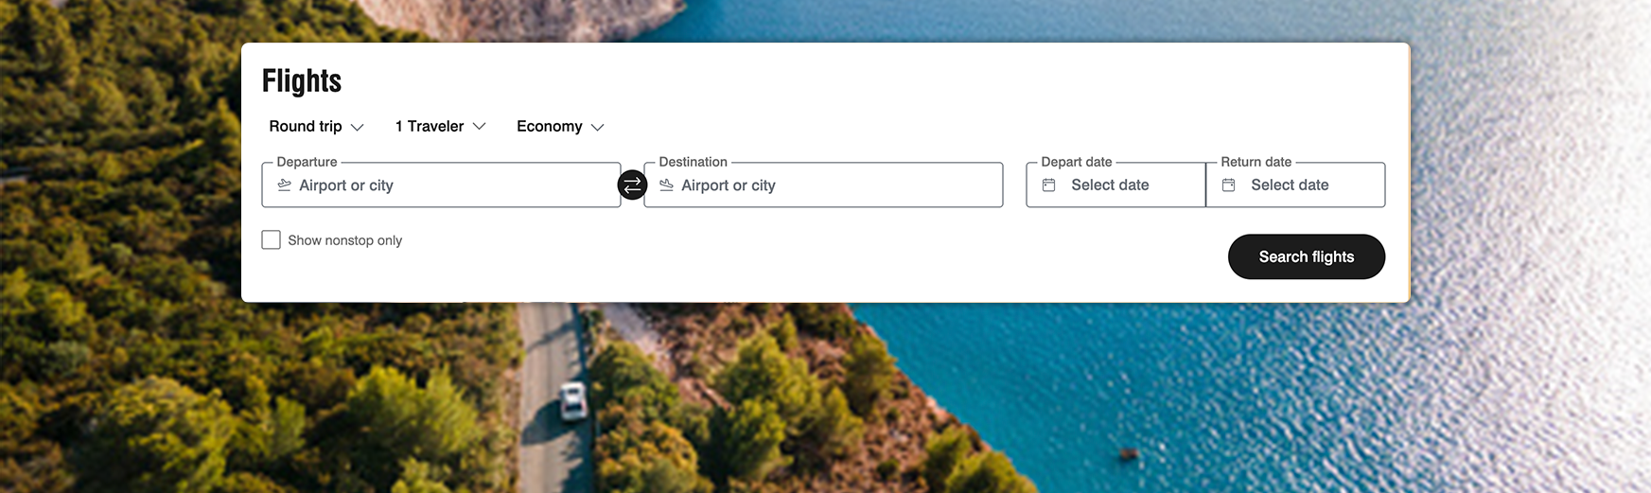Open the Round trip dropdown
1651x493 pixels.
tap(316, 127)
